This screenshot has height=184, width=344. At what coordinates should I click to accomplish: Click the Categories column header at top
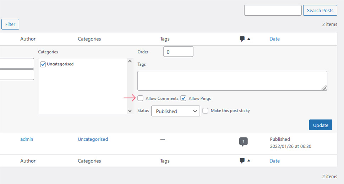pos(89,39)
